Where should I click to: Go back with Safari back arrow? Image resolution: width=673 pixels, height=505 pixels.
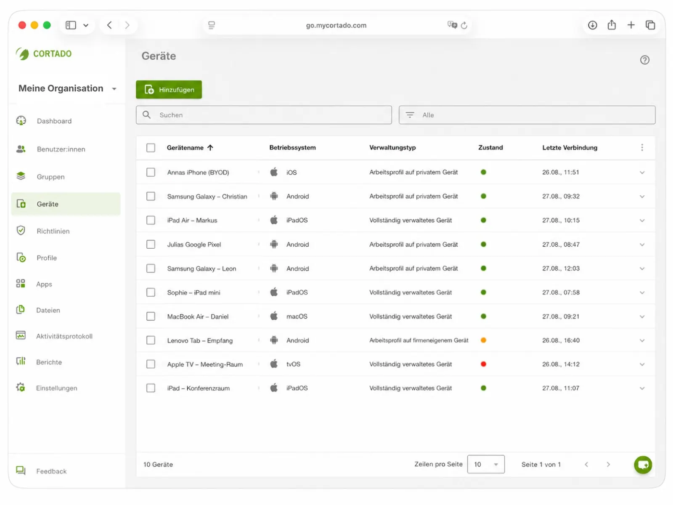coord(109,25)
